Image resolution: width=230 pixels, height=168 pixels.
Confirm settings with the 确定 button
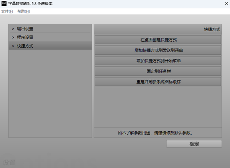(194, 144)
